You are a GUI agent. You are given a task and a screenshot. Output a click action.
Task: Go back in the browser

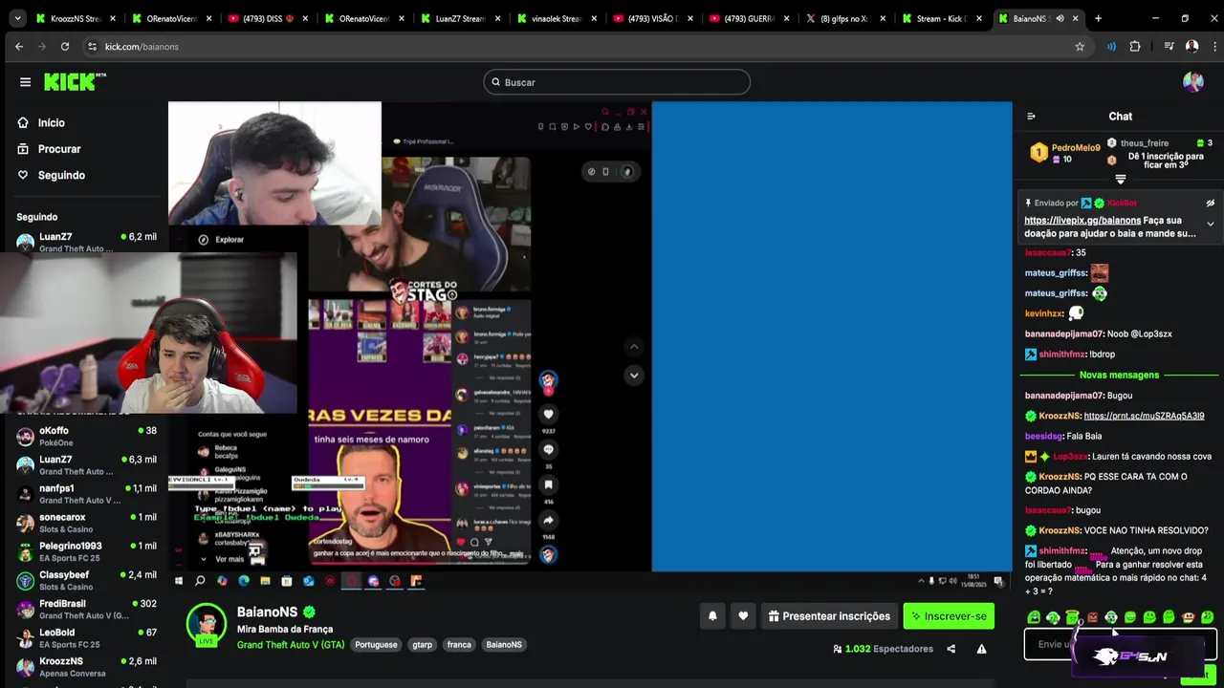tap(19, 46)
